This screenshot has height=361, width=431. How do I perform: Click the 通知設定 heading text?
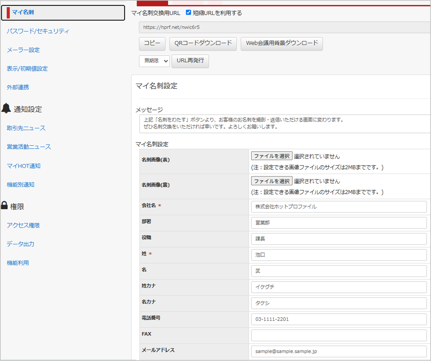pos(28,109)
